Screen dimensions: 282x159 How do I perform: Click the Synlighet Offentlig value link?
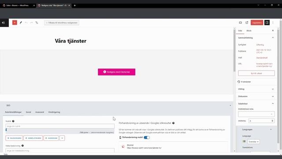[x=260, y=45]
